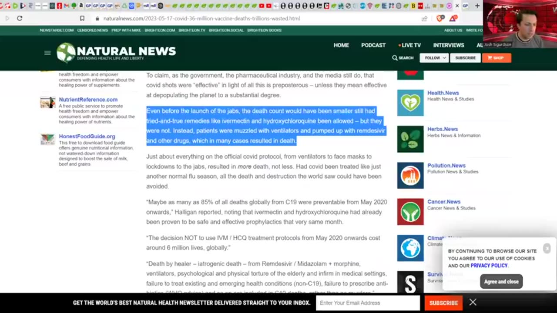Click the paragraph starting 'Just about everything'

tap(264, 171)
